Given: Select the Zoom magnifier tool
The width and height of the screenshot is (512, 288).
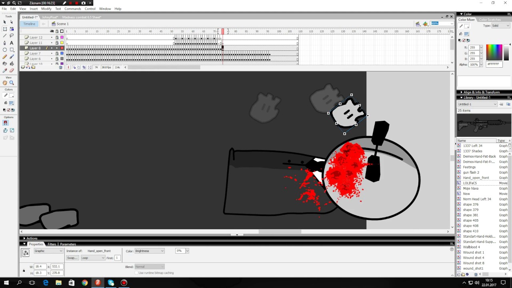Looking at the screenshot, I should point(12,83).
